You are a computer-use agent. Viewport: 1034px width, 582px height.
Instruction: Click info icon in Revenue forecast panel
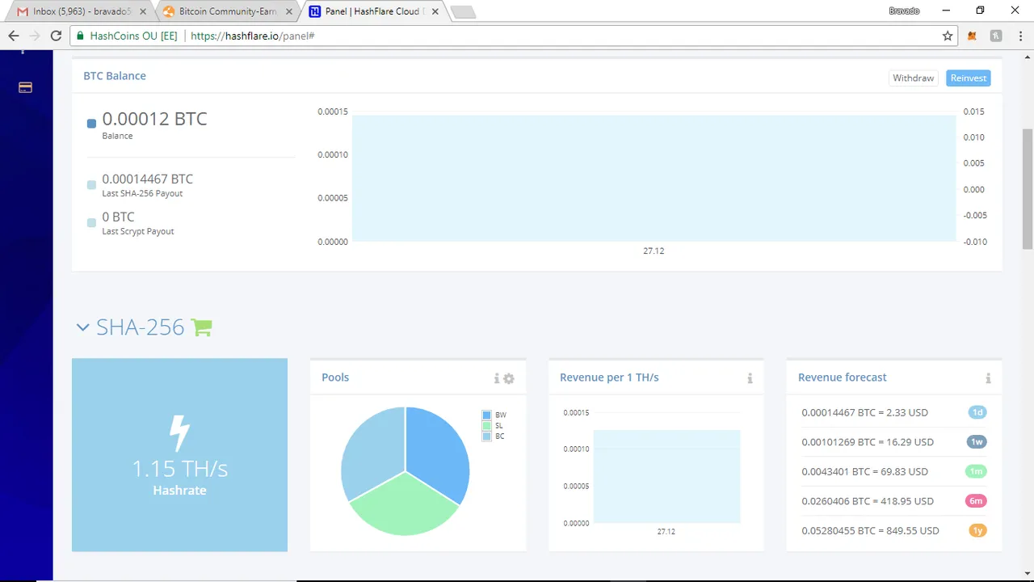coord(988,378)
